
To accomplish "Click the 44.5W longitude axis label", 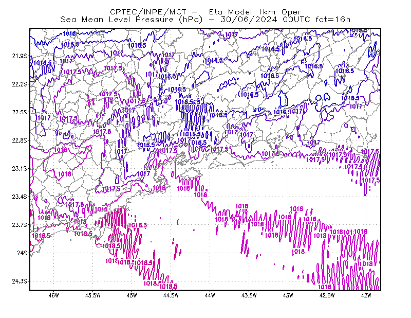I will pyautogui.click(x=171, y=295).
